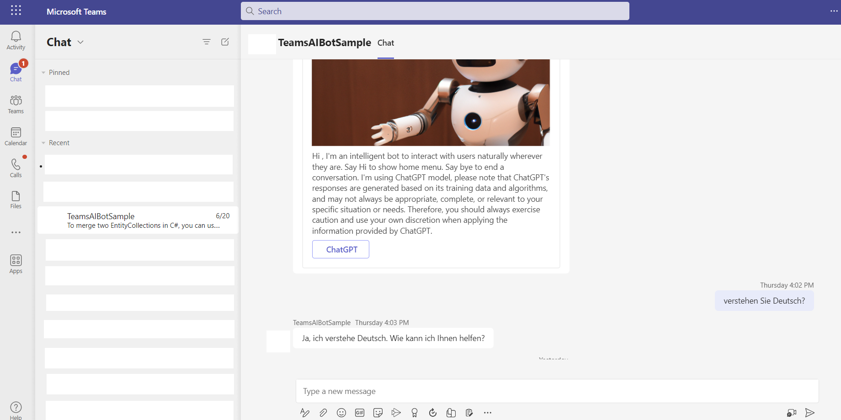Click the TeamsAIBotSample chat title

pyautogui.click(x=325, y=42)
